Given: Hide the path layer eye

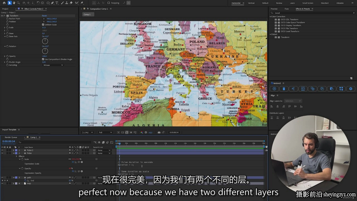Looking at the screenshot, I should [x=2, y=178].
